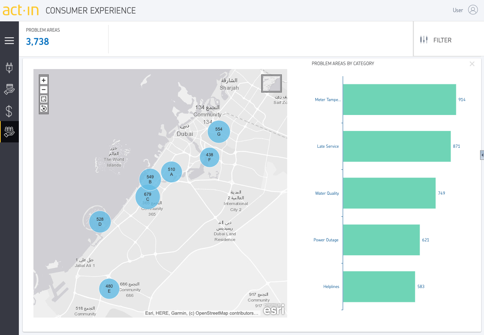Viewport: 484px width, 335px height.
Task: Click the Late Service category label
Action: tap(328, 146)
